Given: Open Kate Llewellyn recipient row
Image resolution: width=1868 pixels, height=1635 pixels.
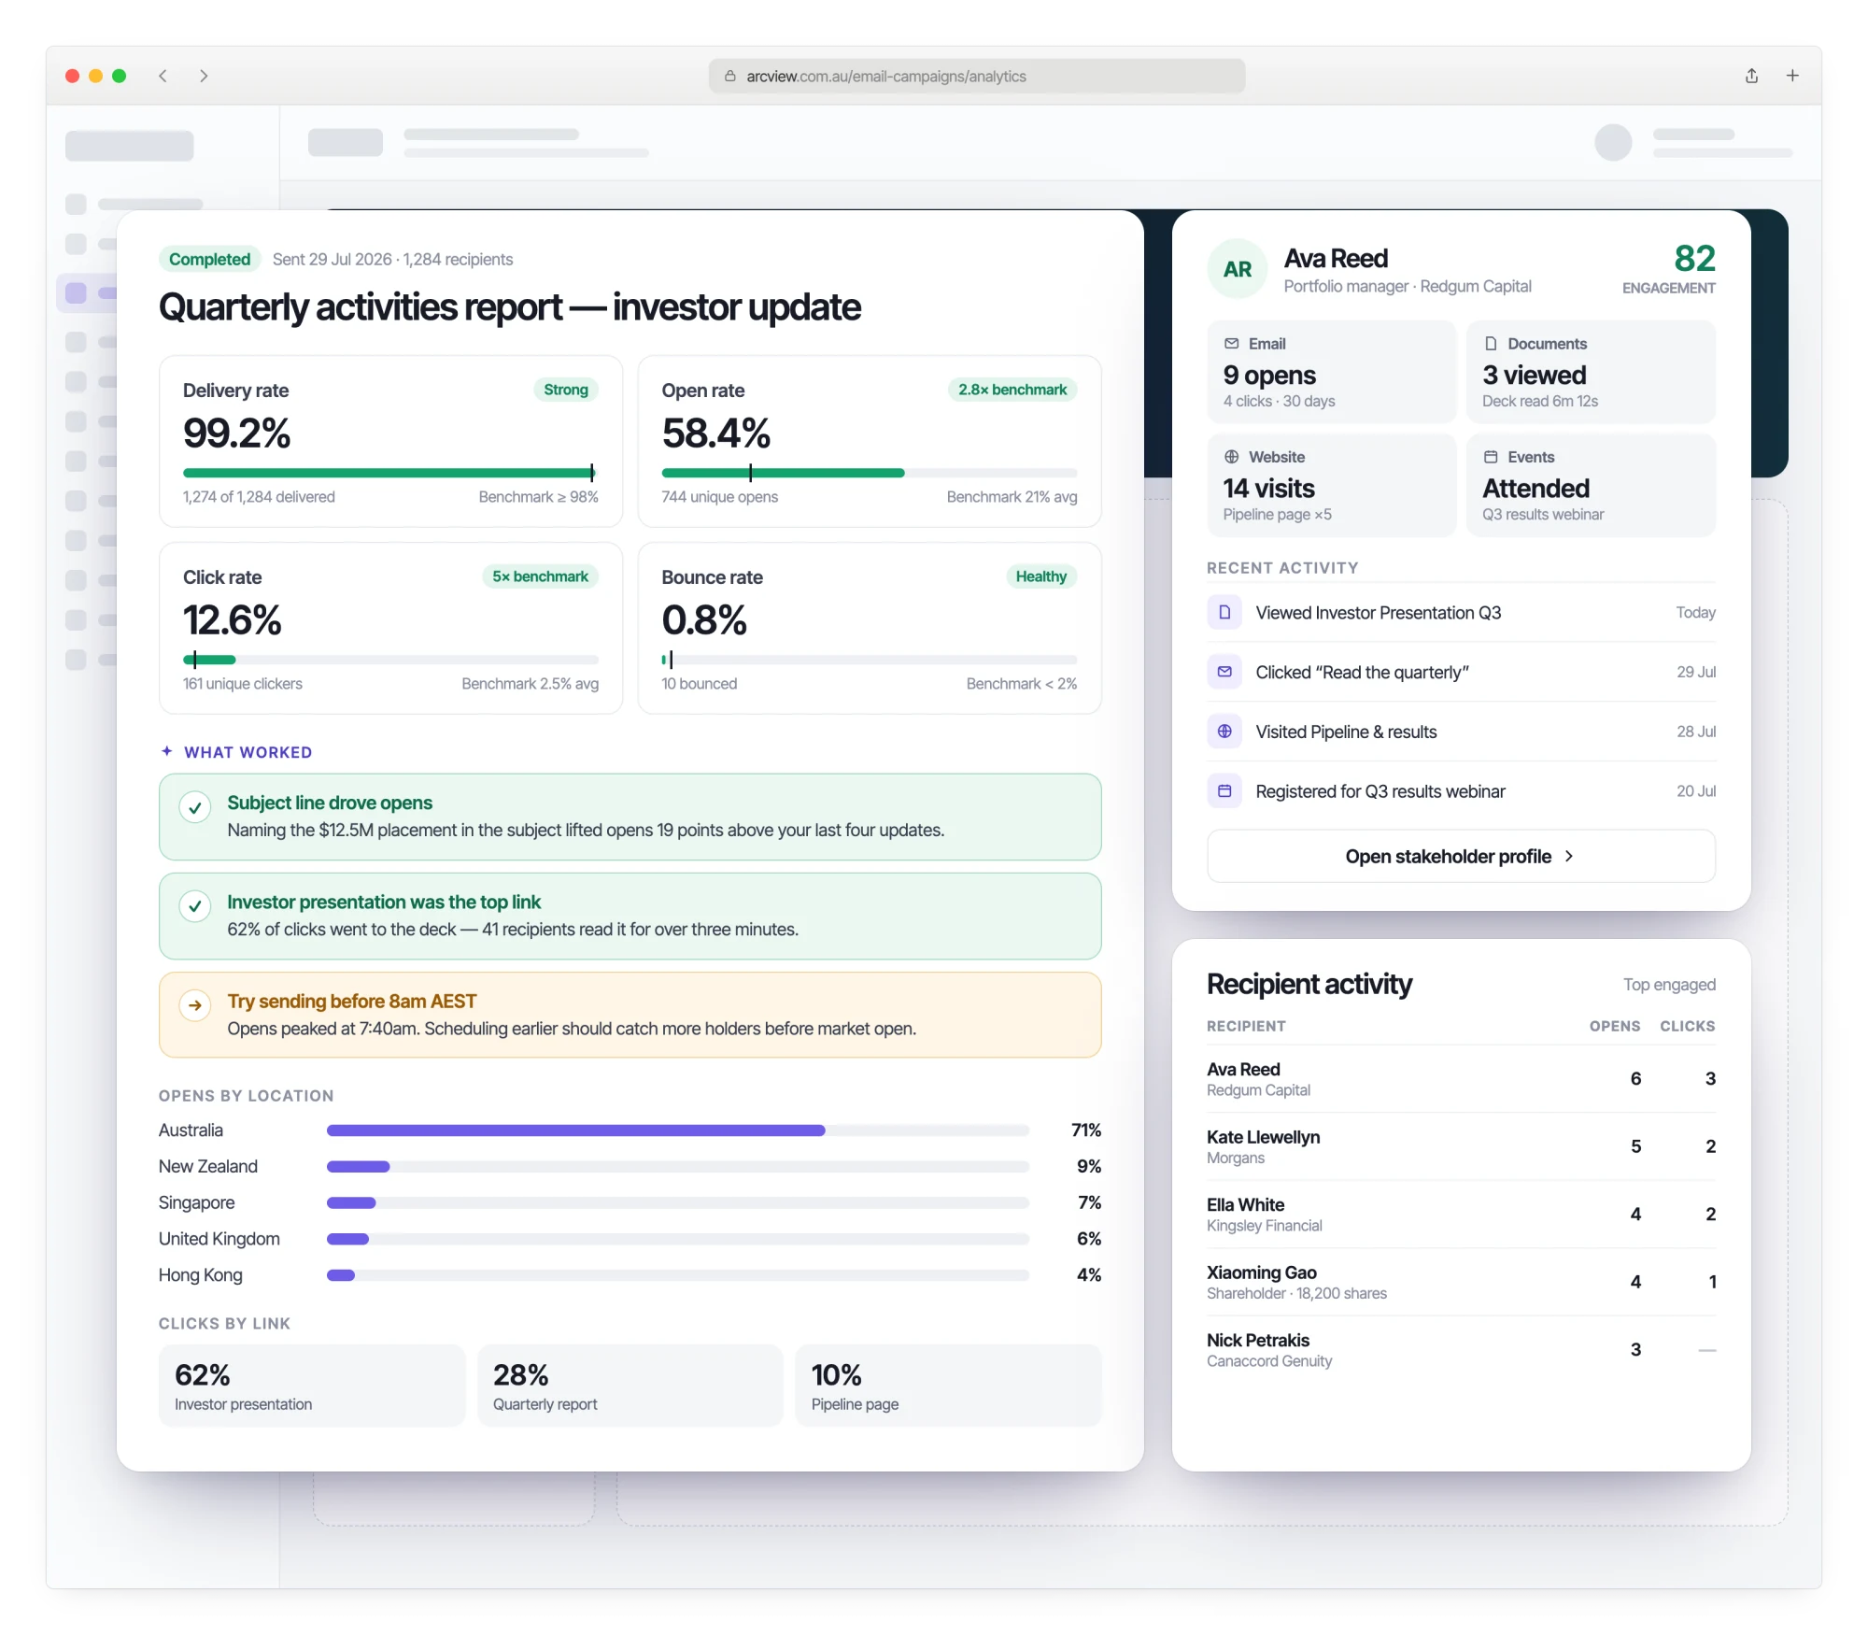Looking at the screenshot, I should [x=1461, y=1146].
